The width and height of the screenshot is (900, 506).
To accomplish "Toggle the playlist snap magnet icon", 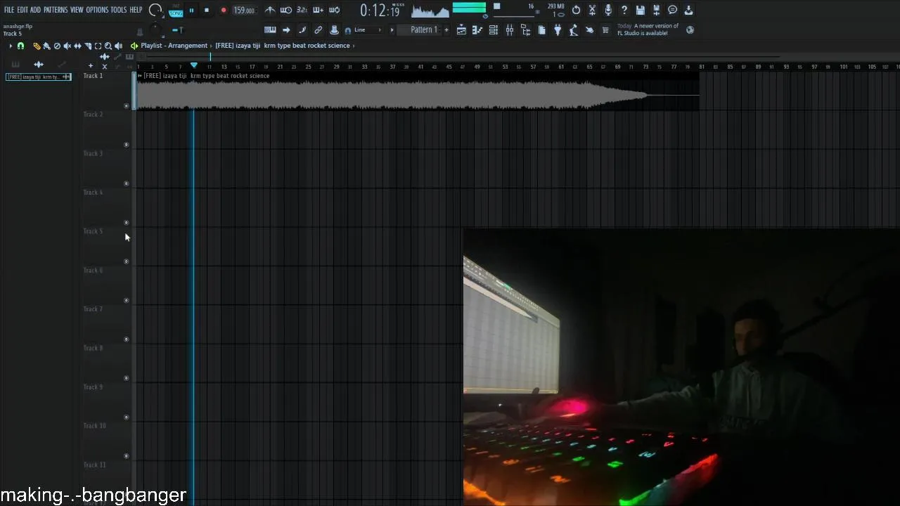I will click(20, 46).
